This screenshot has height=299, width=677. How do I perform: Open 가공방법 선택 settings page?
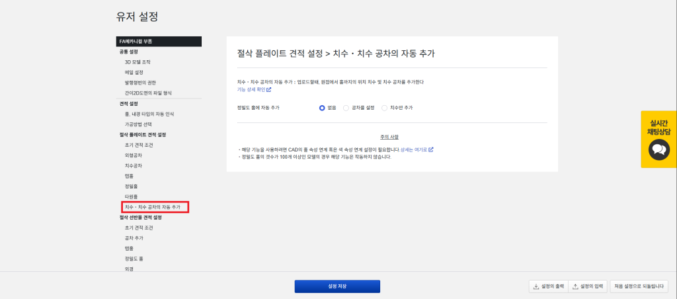tap(138, 124)
